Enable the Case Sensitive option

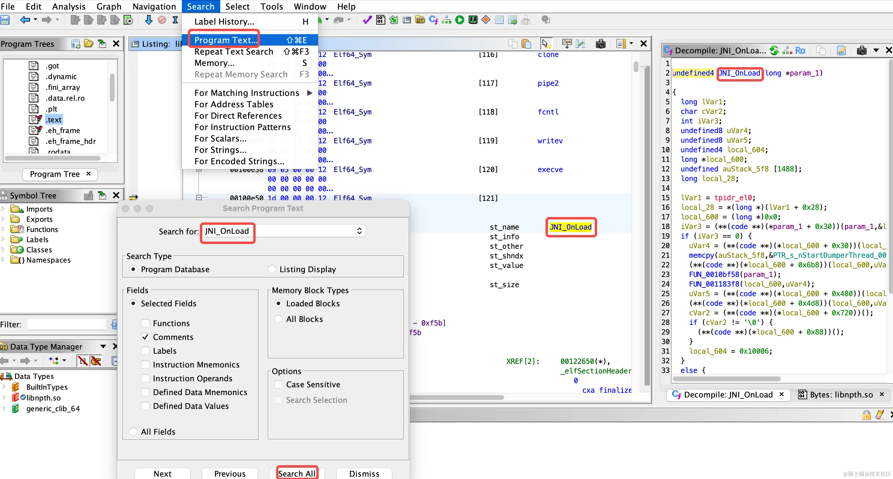click(278, 385)
